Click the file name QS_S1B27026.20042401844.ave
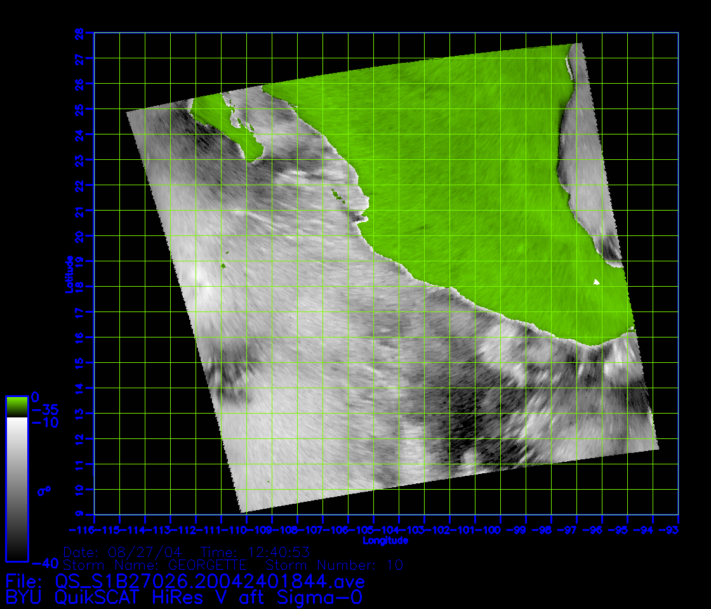 209,581
